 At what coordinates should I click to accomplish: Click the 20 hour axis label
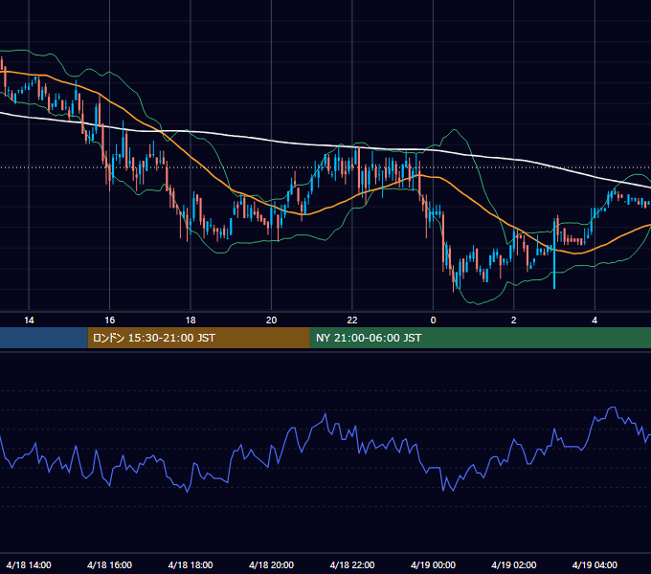[271, 320]
